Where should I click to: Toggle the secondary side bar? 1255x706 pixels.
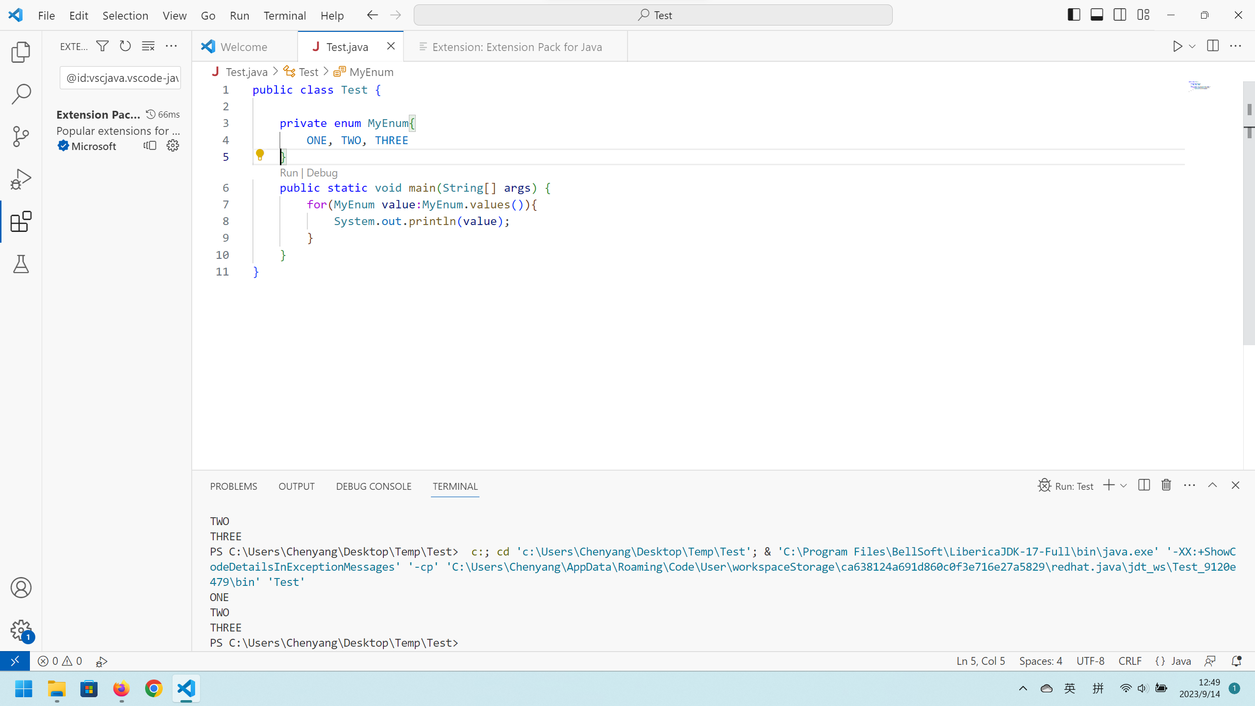(1120, 15)
